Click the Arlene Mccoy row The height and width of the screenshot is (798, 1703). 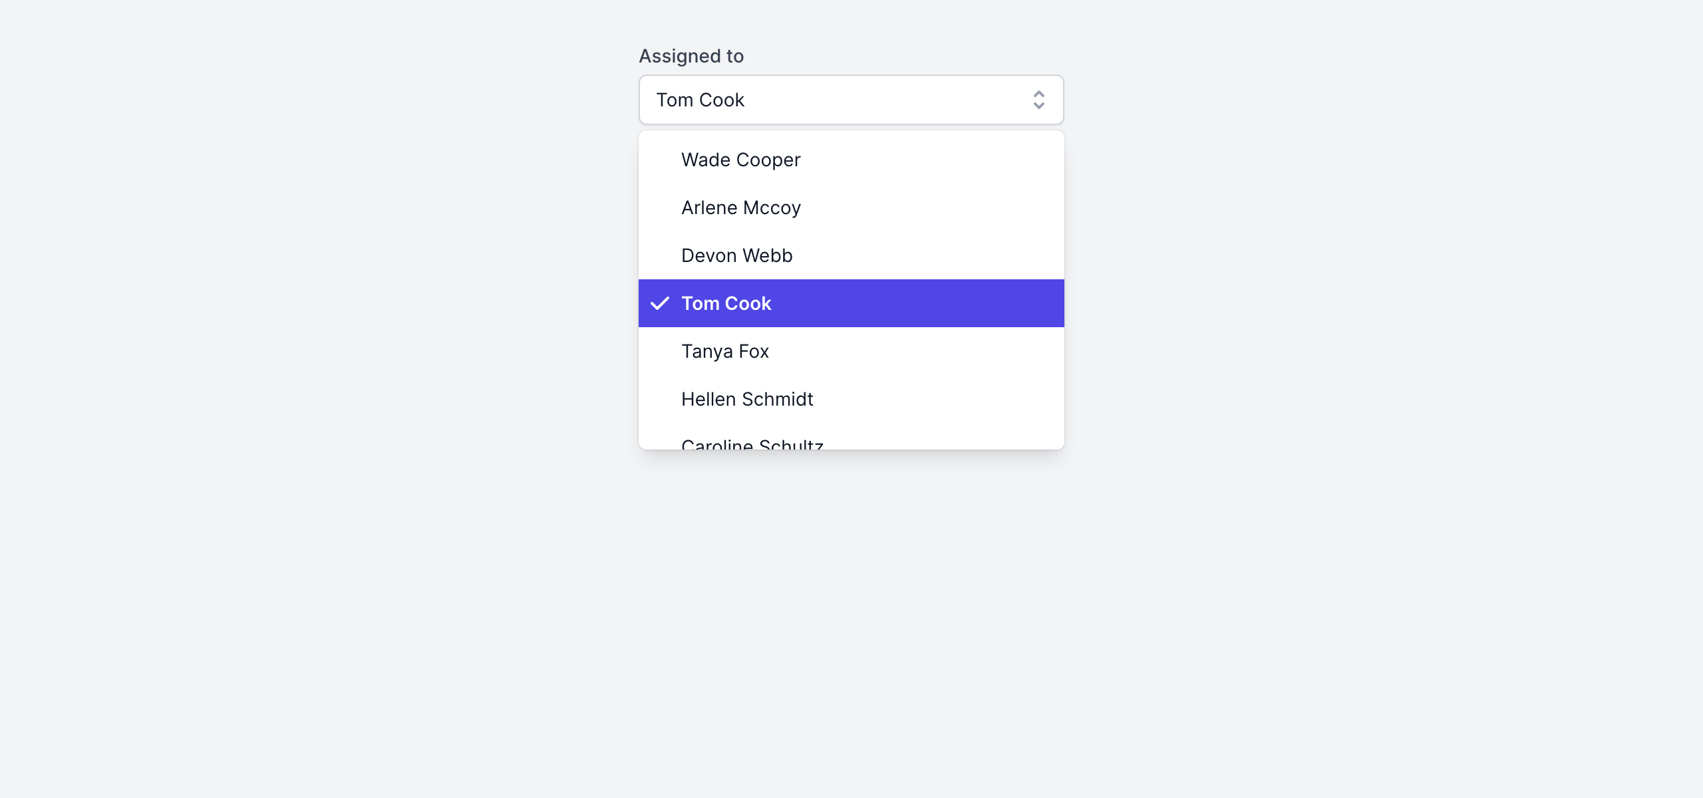click(x=850, y=208)
